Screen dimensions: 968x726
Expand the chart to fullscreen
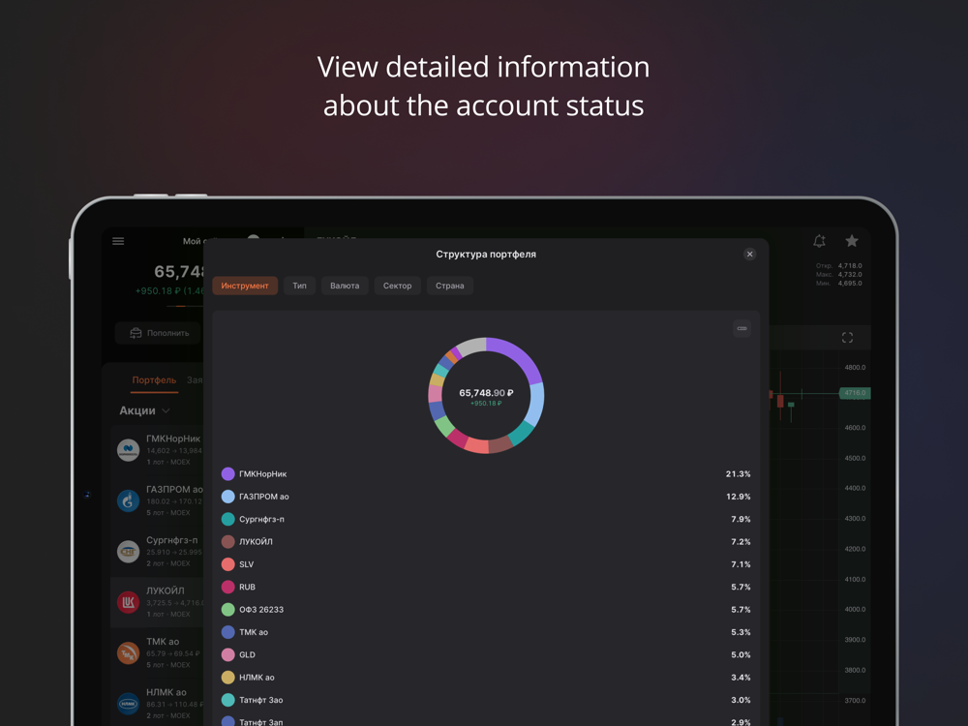point(847,338)
